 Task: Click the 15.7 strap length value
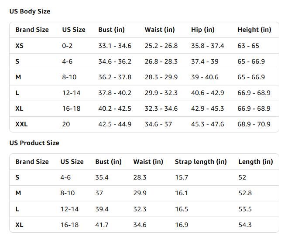182,177
